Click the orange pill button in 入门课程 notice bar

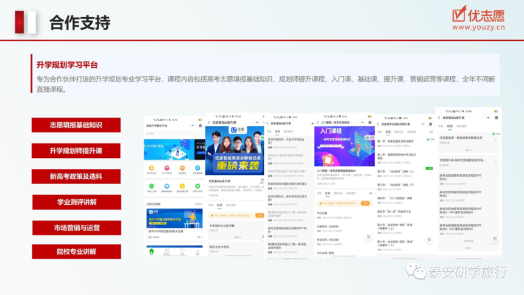coord(365,203)
